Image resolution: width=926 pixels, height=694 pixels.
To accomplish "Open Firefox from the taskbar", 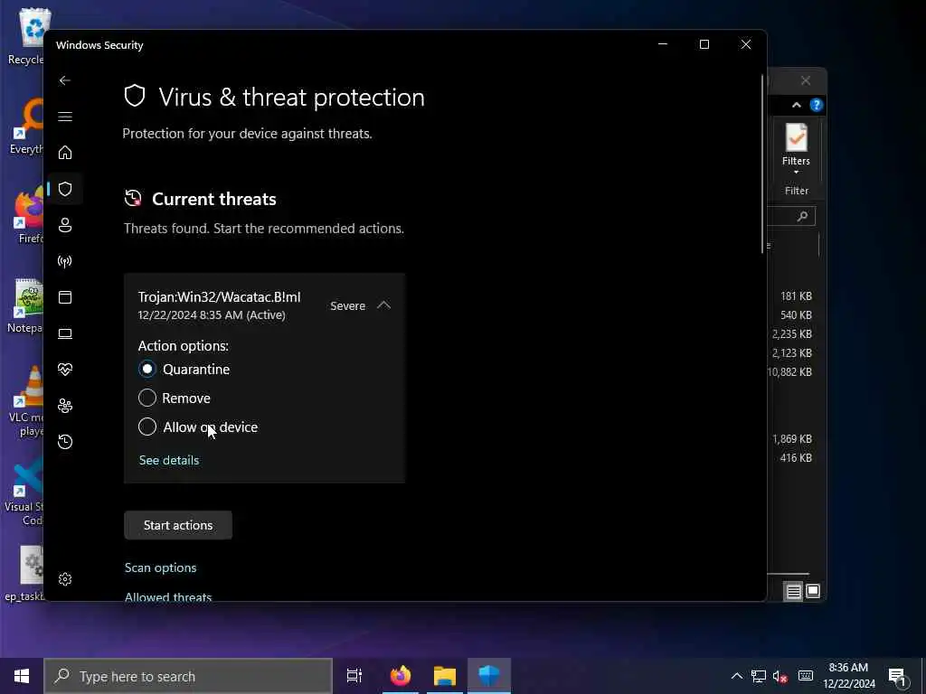I will coord(401,676).
